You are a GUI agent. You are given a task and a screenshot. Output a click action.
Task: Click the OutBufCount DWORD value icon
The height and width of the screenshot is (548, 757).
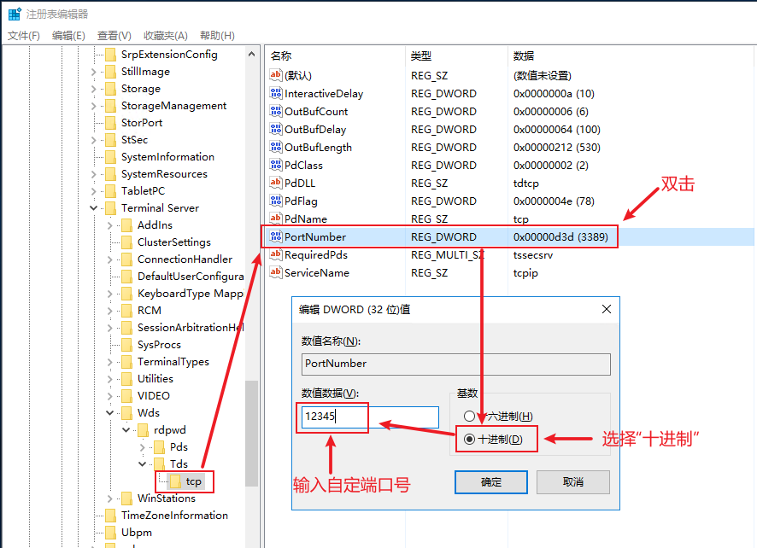[x=276, y=111]
